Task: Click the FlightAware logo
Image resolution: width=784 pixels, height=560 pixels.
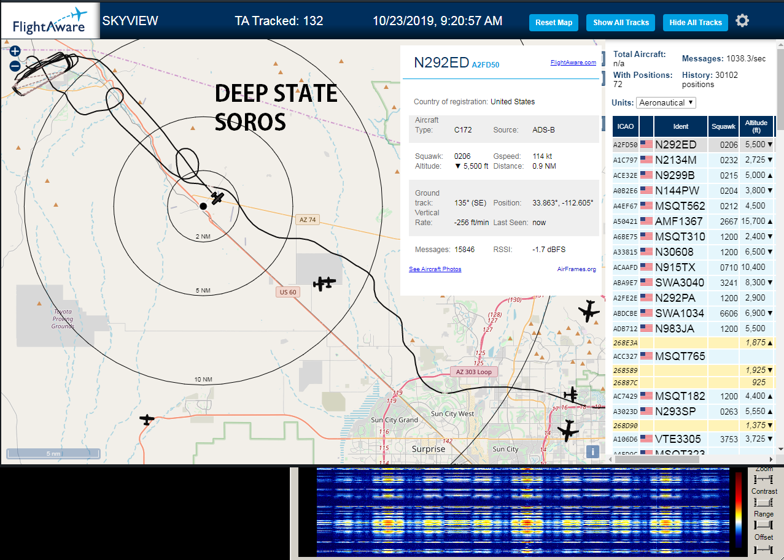Action: tap(50, 20)
